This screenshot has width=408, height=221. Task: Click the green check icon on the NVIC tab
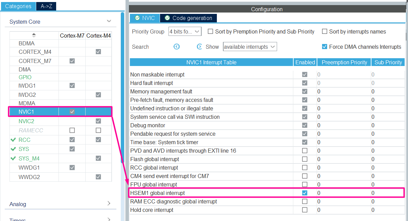137,18
